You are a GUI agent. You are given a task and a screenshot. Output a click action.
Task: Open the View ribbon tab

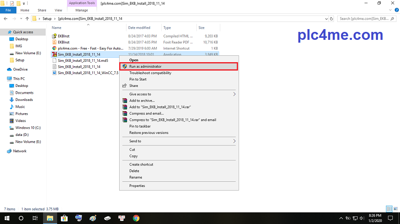pyautogui.click(x=58, y=10)
